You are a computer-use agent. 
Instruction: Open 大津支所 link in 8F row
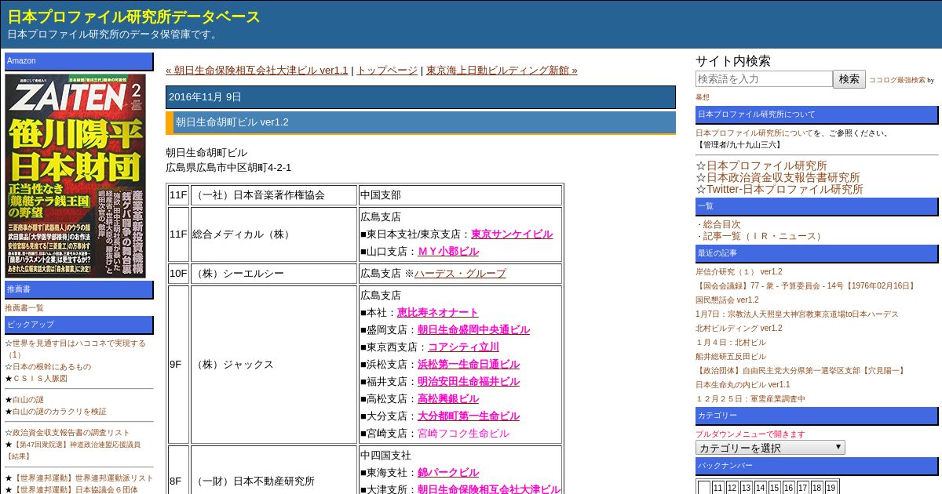[489, 489]
